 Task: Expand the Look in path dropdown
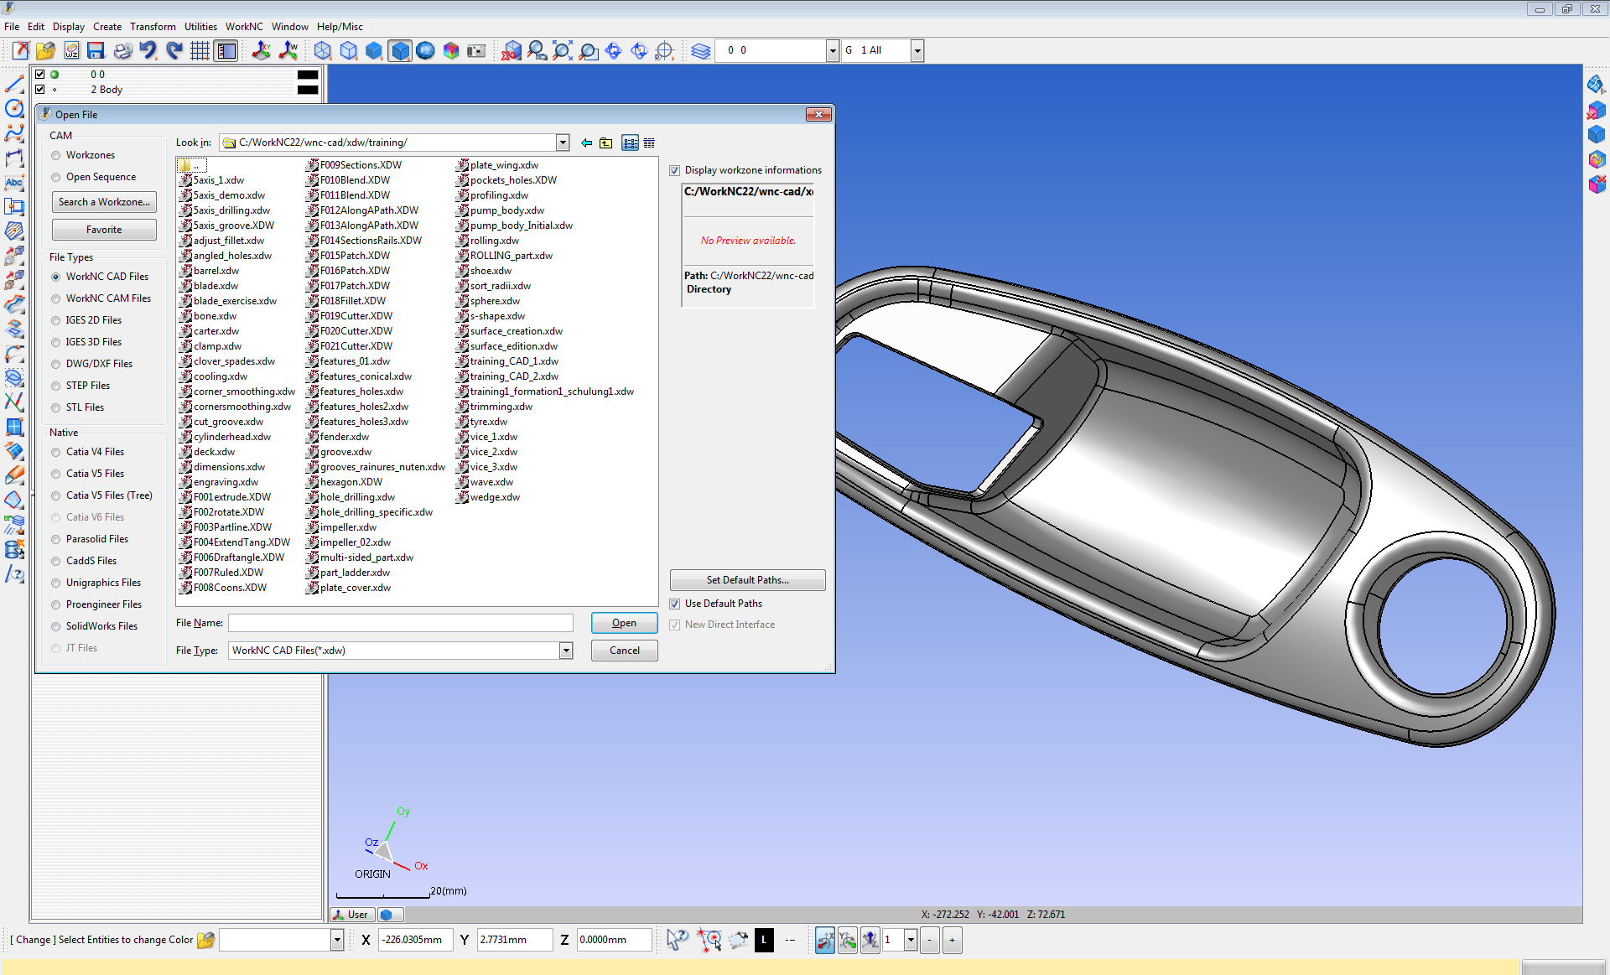point(563,143)
